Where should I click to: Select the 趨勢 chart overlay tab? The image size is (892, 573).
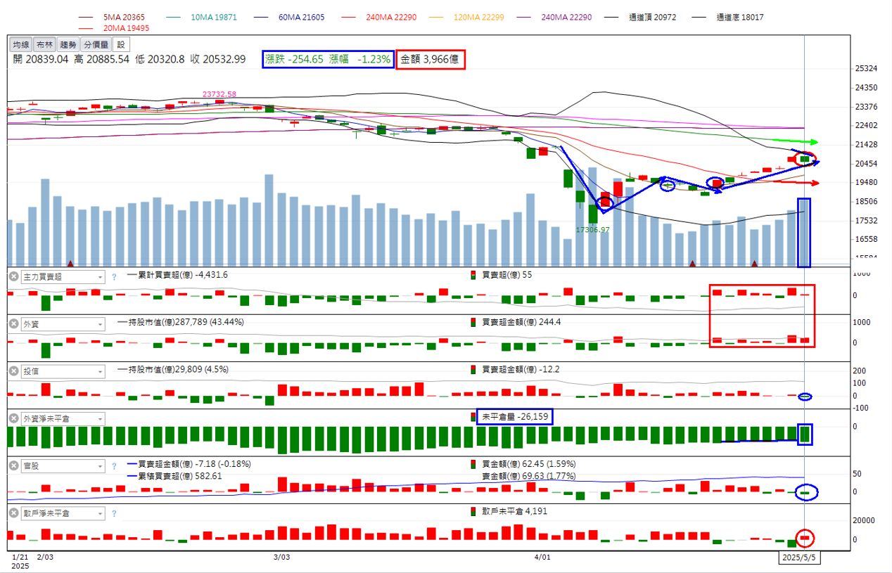[68, 44]
